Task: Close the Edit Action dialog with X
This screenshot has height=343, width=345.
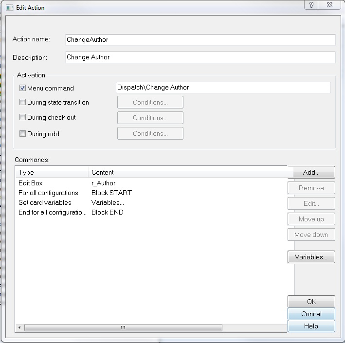Action: [x=329, y=4]
